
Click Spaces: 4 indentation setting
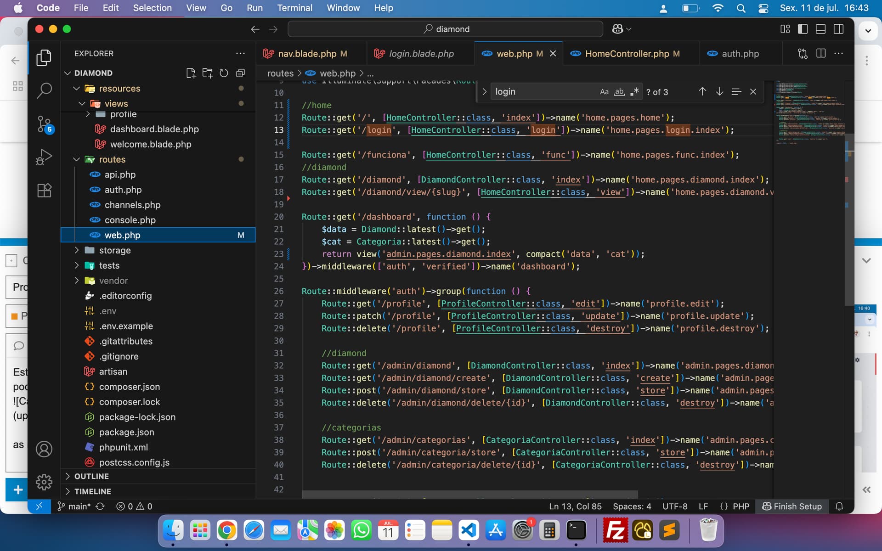click(632, 506)
